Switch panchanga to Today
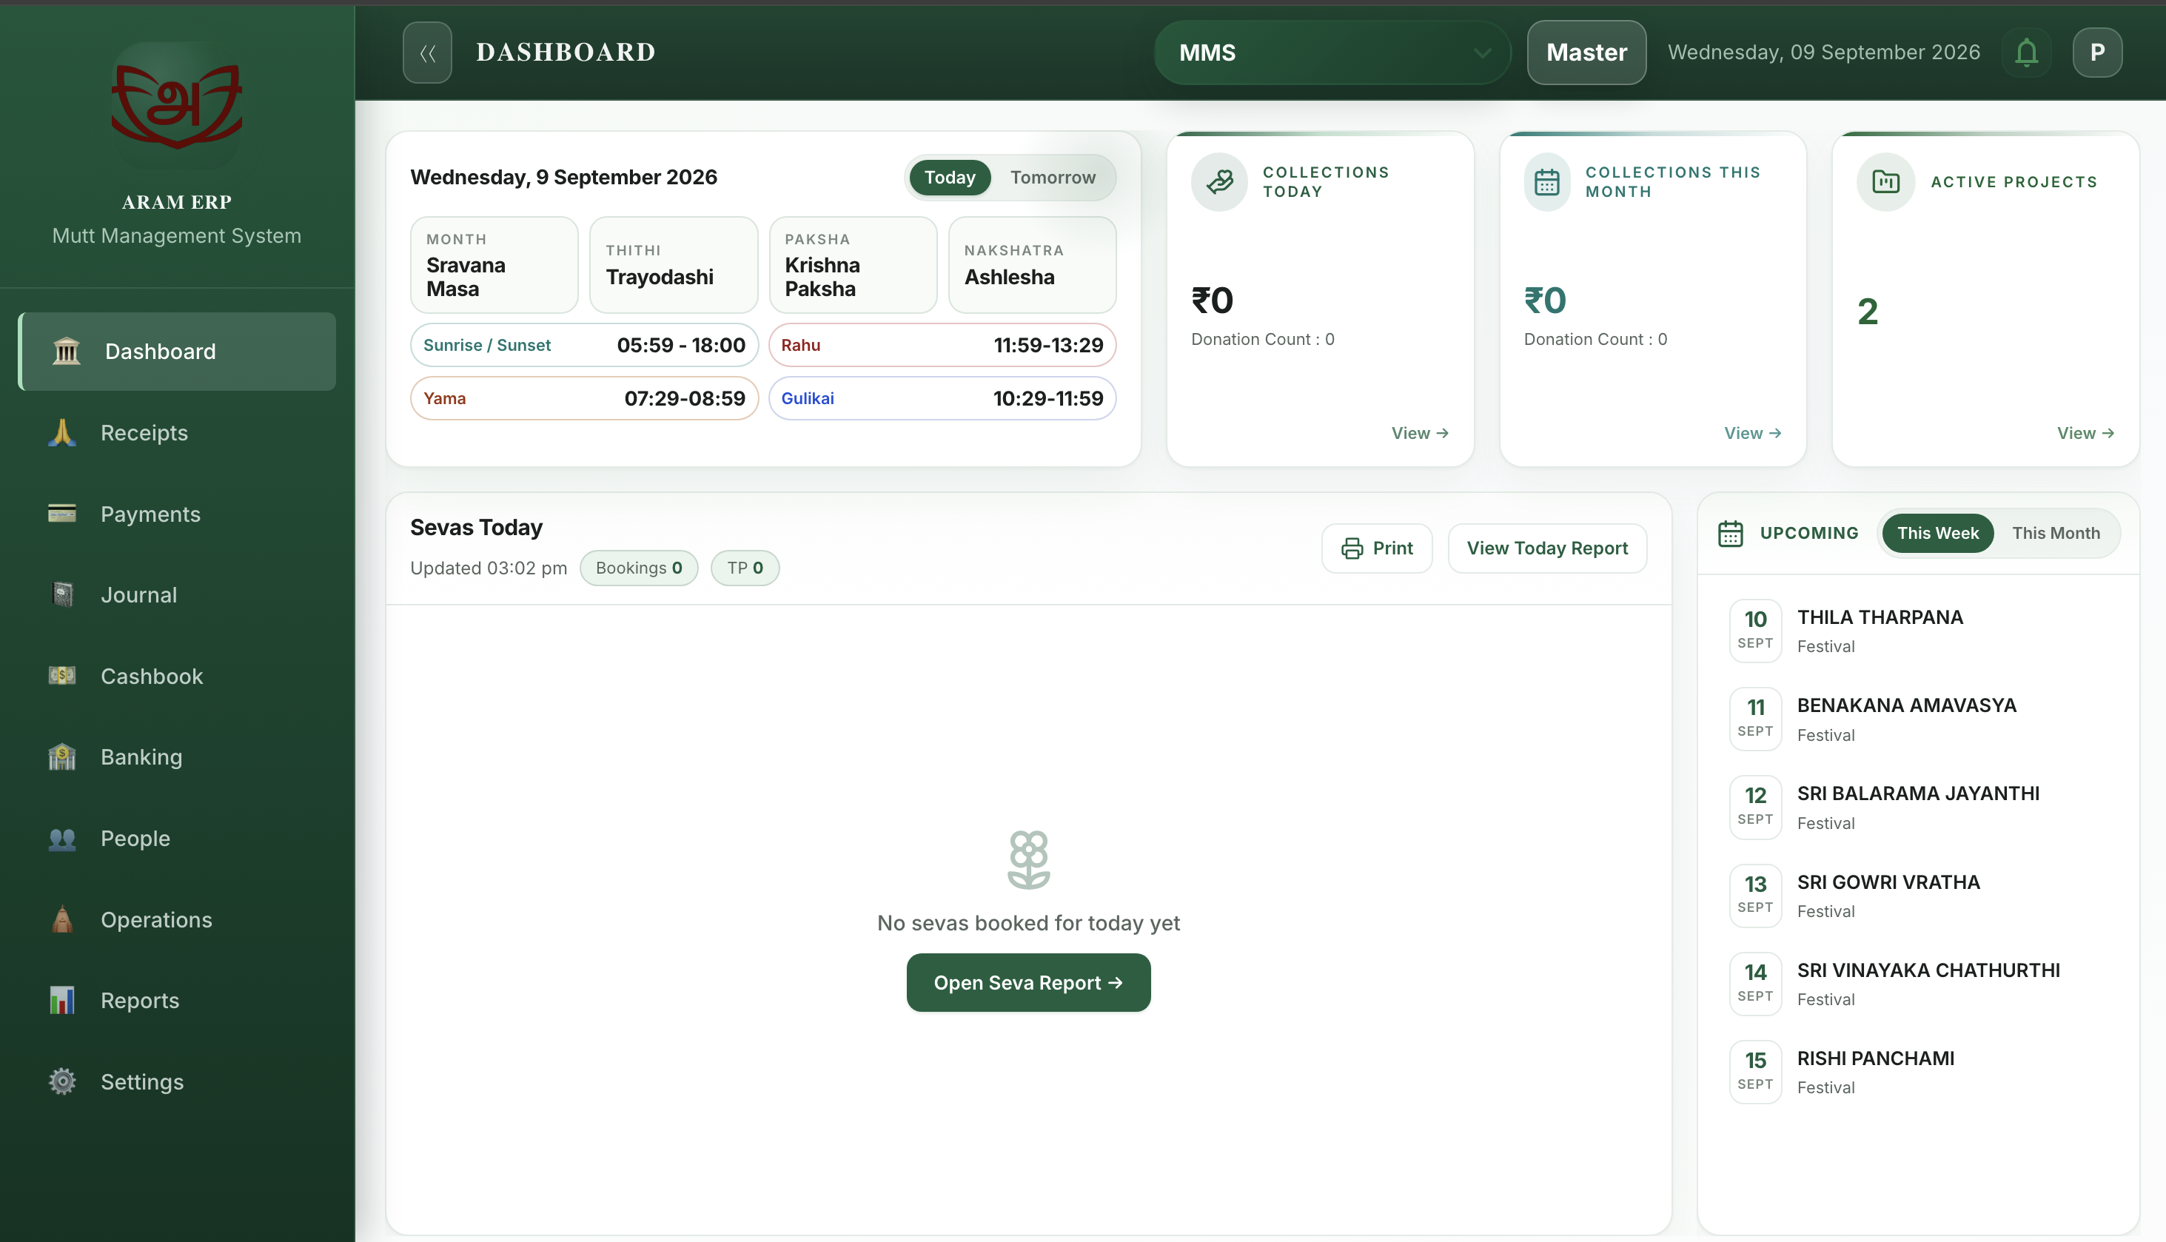 (x=950, y=178)
